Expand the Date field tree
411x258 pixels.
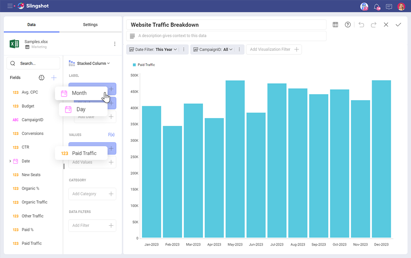[x=10, y=161]
